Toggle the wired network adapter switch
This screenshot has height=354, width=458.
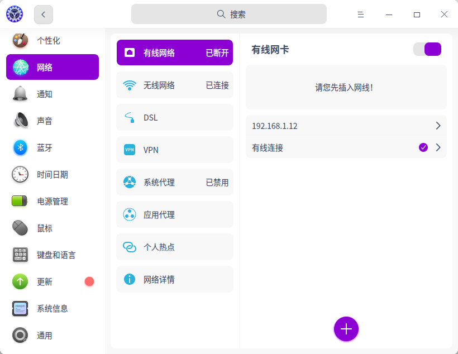point(427,49)
